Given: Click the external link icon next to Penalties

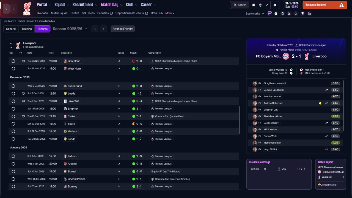Looking at the screenshot, I should [111, 13].
